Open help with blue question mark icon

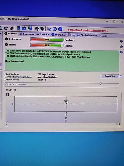tap(55, 29)
